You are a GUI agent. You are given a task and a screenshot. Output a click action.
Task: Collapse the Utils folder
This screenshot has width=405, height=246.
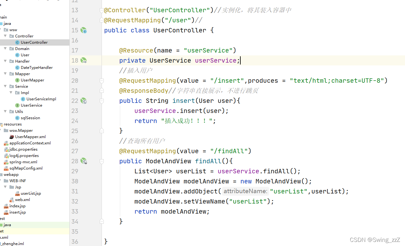(5, 112)
